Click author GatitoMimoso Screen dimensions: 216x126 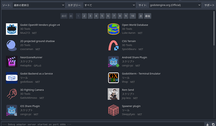(x=29, y=98)
